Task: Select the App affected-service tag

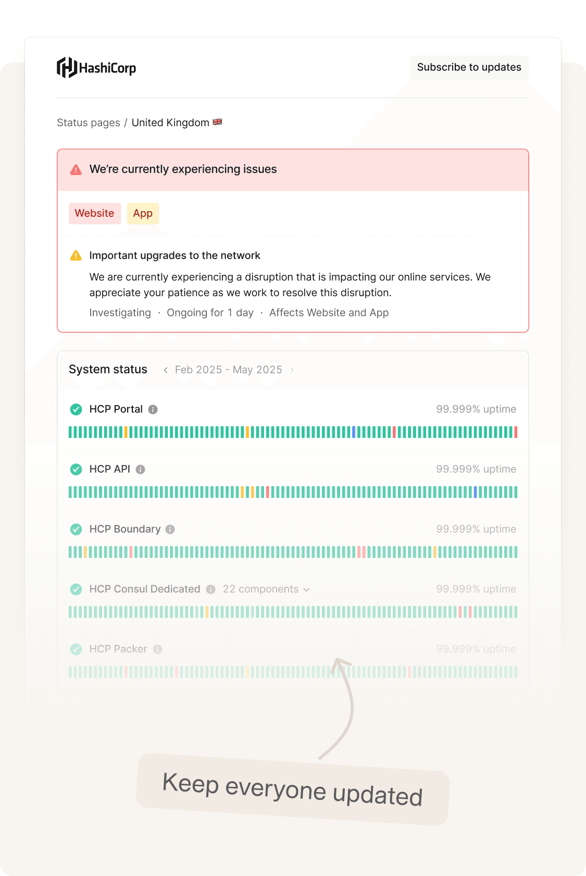Action: pos(143,213)
